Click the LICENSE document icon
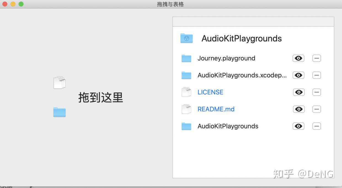This screenshot has width=342, height=188. click(186, 92)
